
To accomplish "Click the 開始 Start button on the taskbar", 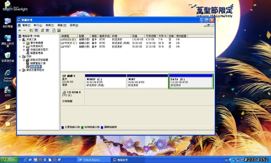I will 9,160.
